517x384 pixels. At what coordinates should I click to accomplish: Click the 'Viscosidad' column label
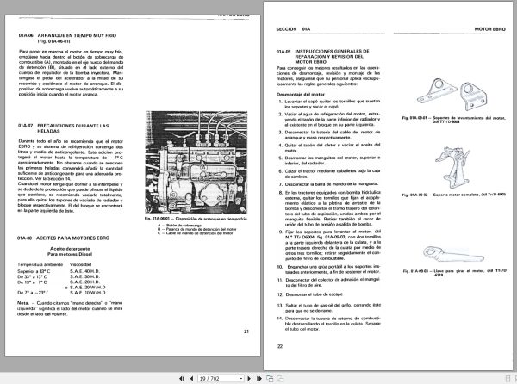click(x=80, y=264)
